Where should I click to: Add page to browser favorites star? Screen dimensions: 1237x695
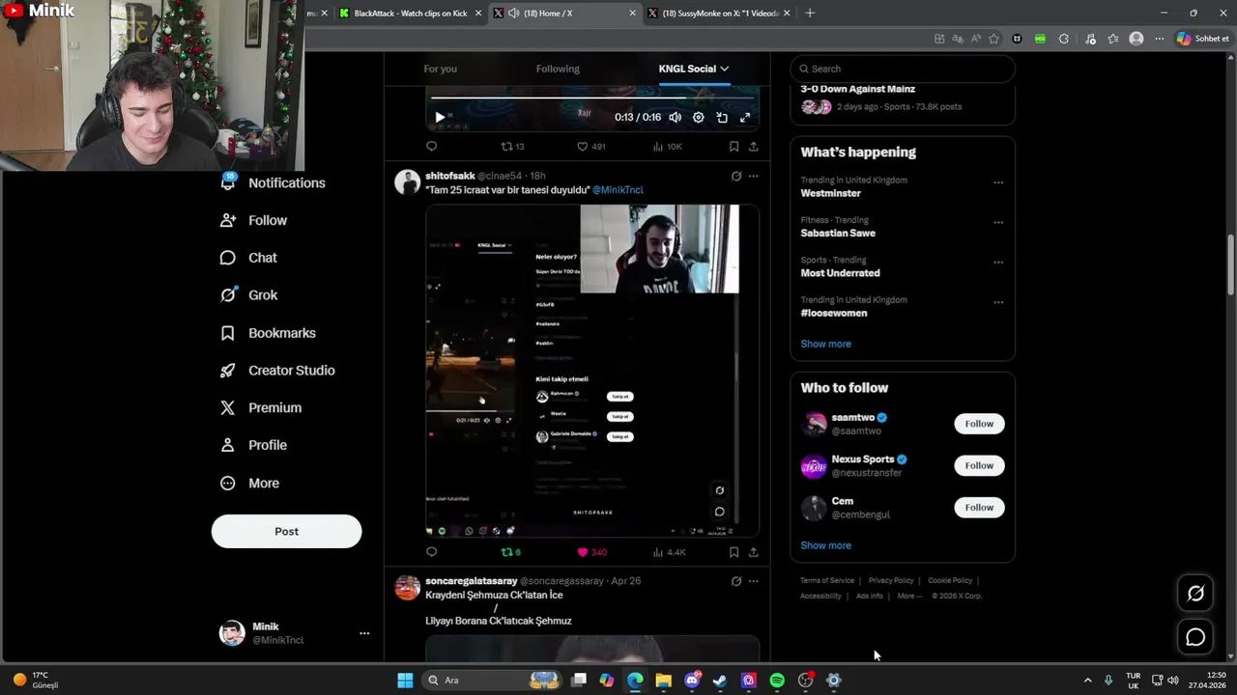click(x=993, y=39)
